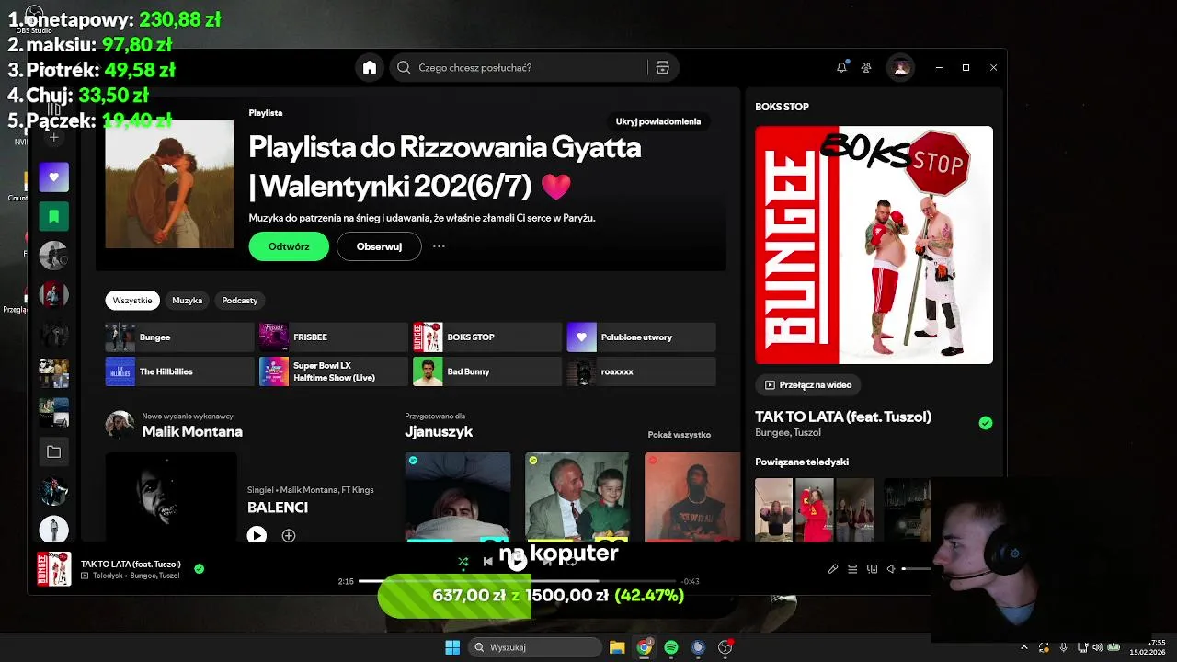
Task: Open the folder item in library sidebar
Action: (x=53, y=451)
